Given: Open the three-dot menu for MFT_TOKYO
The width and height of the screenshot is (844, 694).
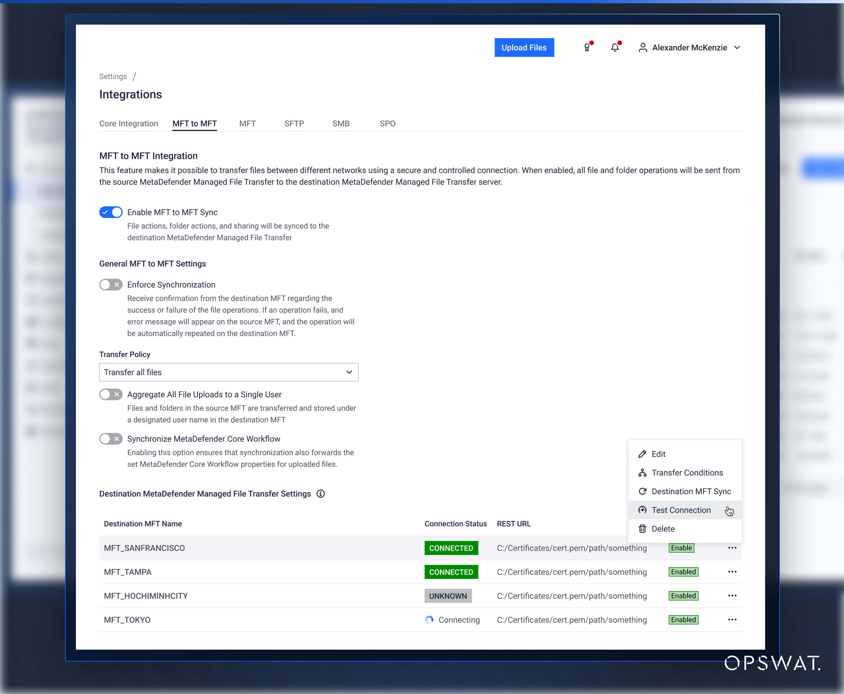Looking at the screenshot, I should pyautogui.click(x=732, y=620).
